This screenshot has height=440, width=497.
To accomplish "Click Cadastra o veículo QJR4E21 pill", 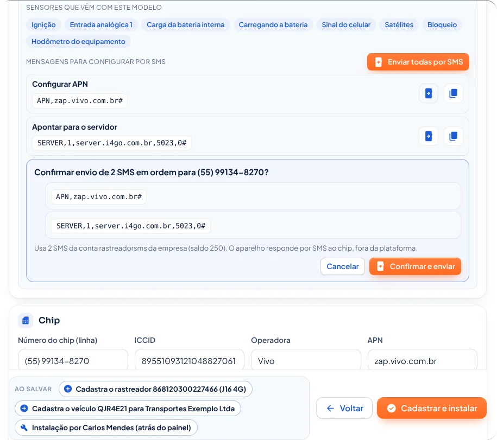I will [x=128, y=409].
